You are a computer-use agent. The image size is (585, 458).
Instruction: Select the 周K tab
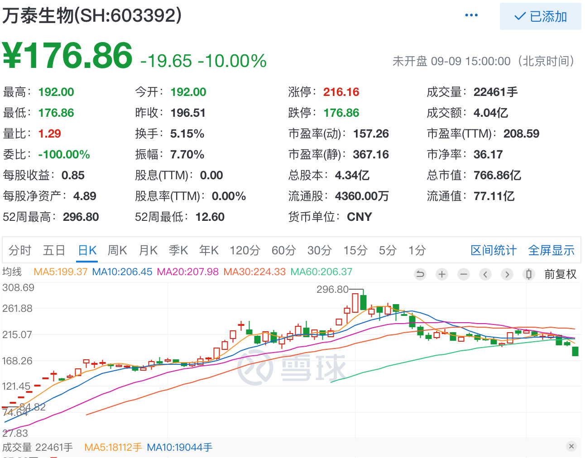point(118,250)
